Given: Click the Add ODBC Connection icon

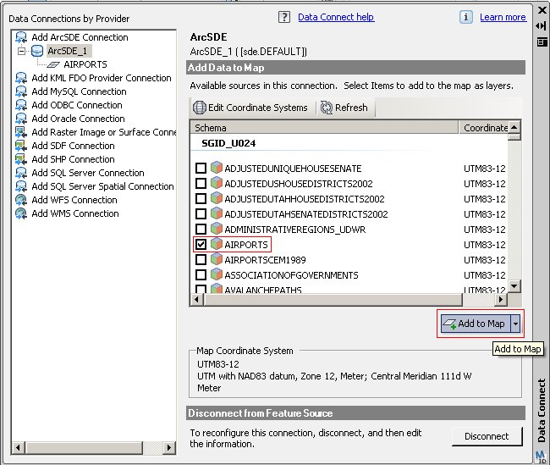Looking at the screenshot, I should [x=21, y=105].
